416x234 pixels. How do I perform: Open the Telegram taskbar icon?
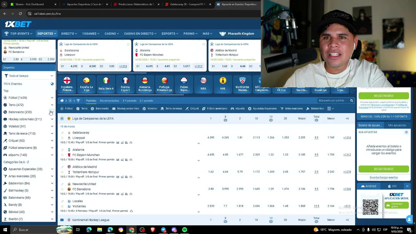click(163, 230)
